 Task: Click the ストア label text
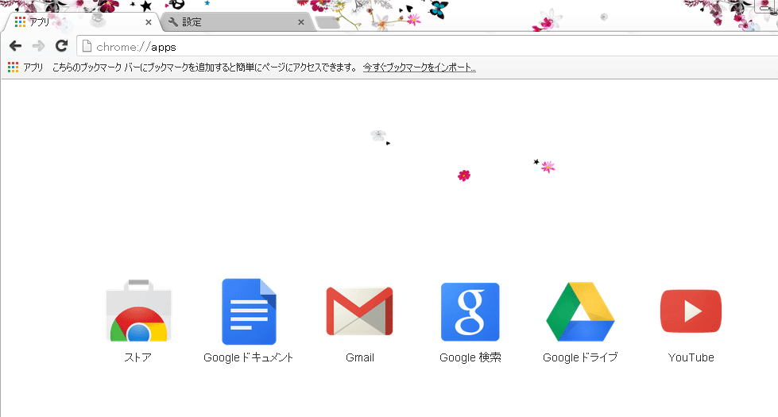(x=138, y=357)
